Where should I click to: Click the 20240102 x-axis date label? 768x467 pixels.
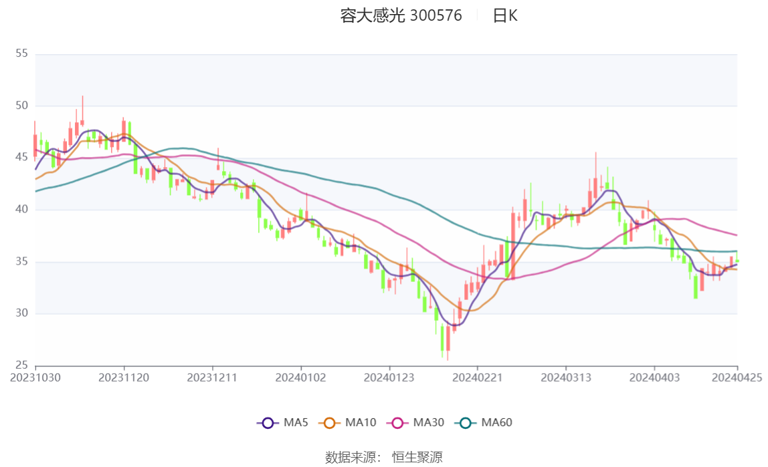(x=301, y=377)
